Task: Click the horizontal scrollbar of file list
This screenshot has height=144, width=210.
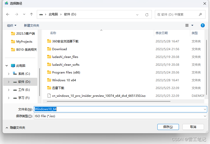Action: tap(109, 101)
